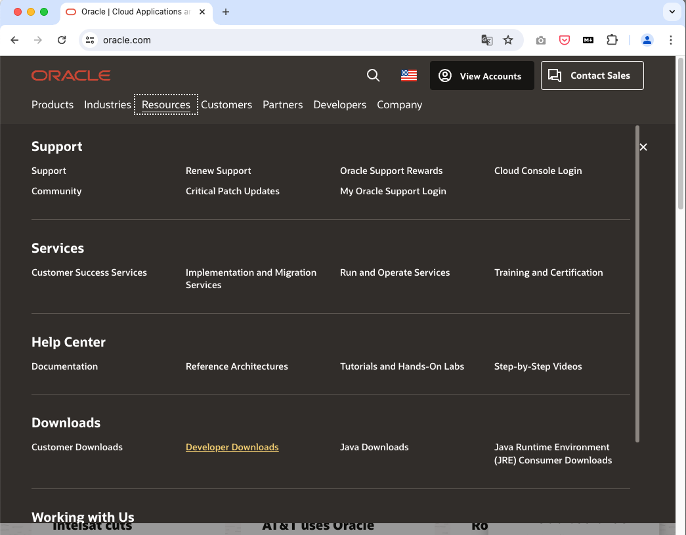Open Customer Success Services link
Viewport: 686px width, 535px height.
tap(89, 272)
